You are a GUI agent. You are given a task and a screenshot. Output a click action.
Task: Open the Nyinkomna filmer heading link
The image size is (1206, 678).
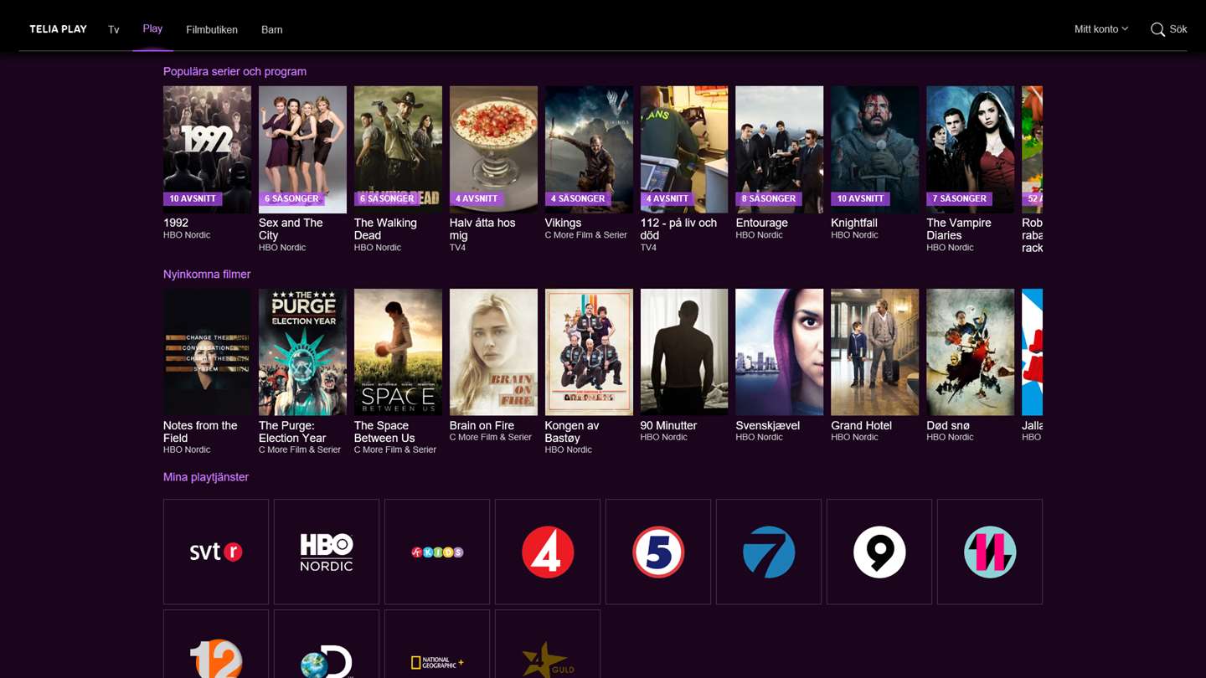tap(207, 275)
